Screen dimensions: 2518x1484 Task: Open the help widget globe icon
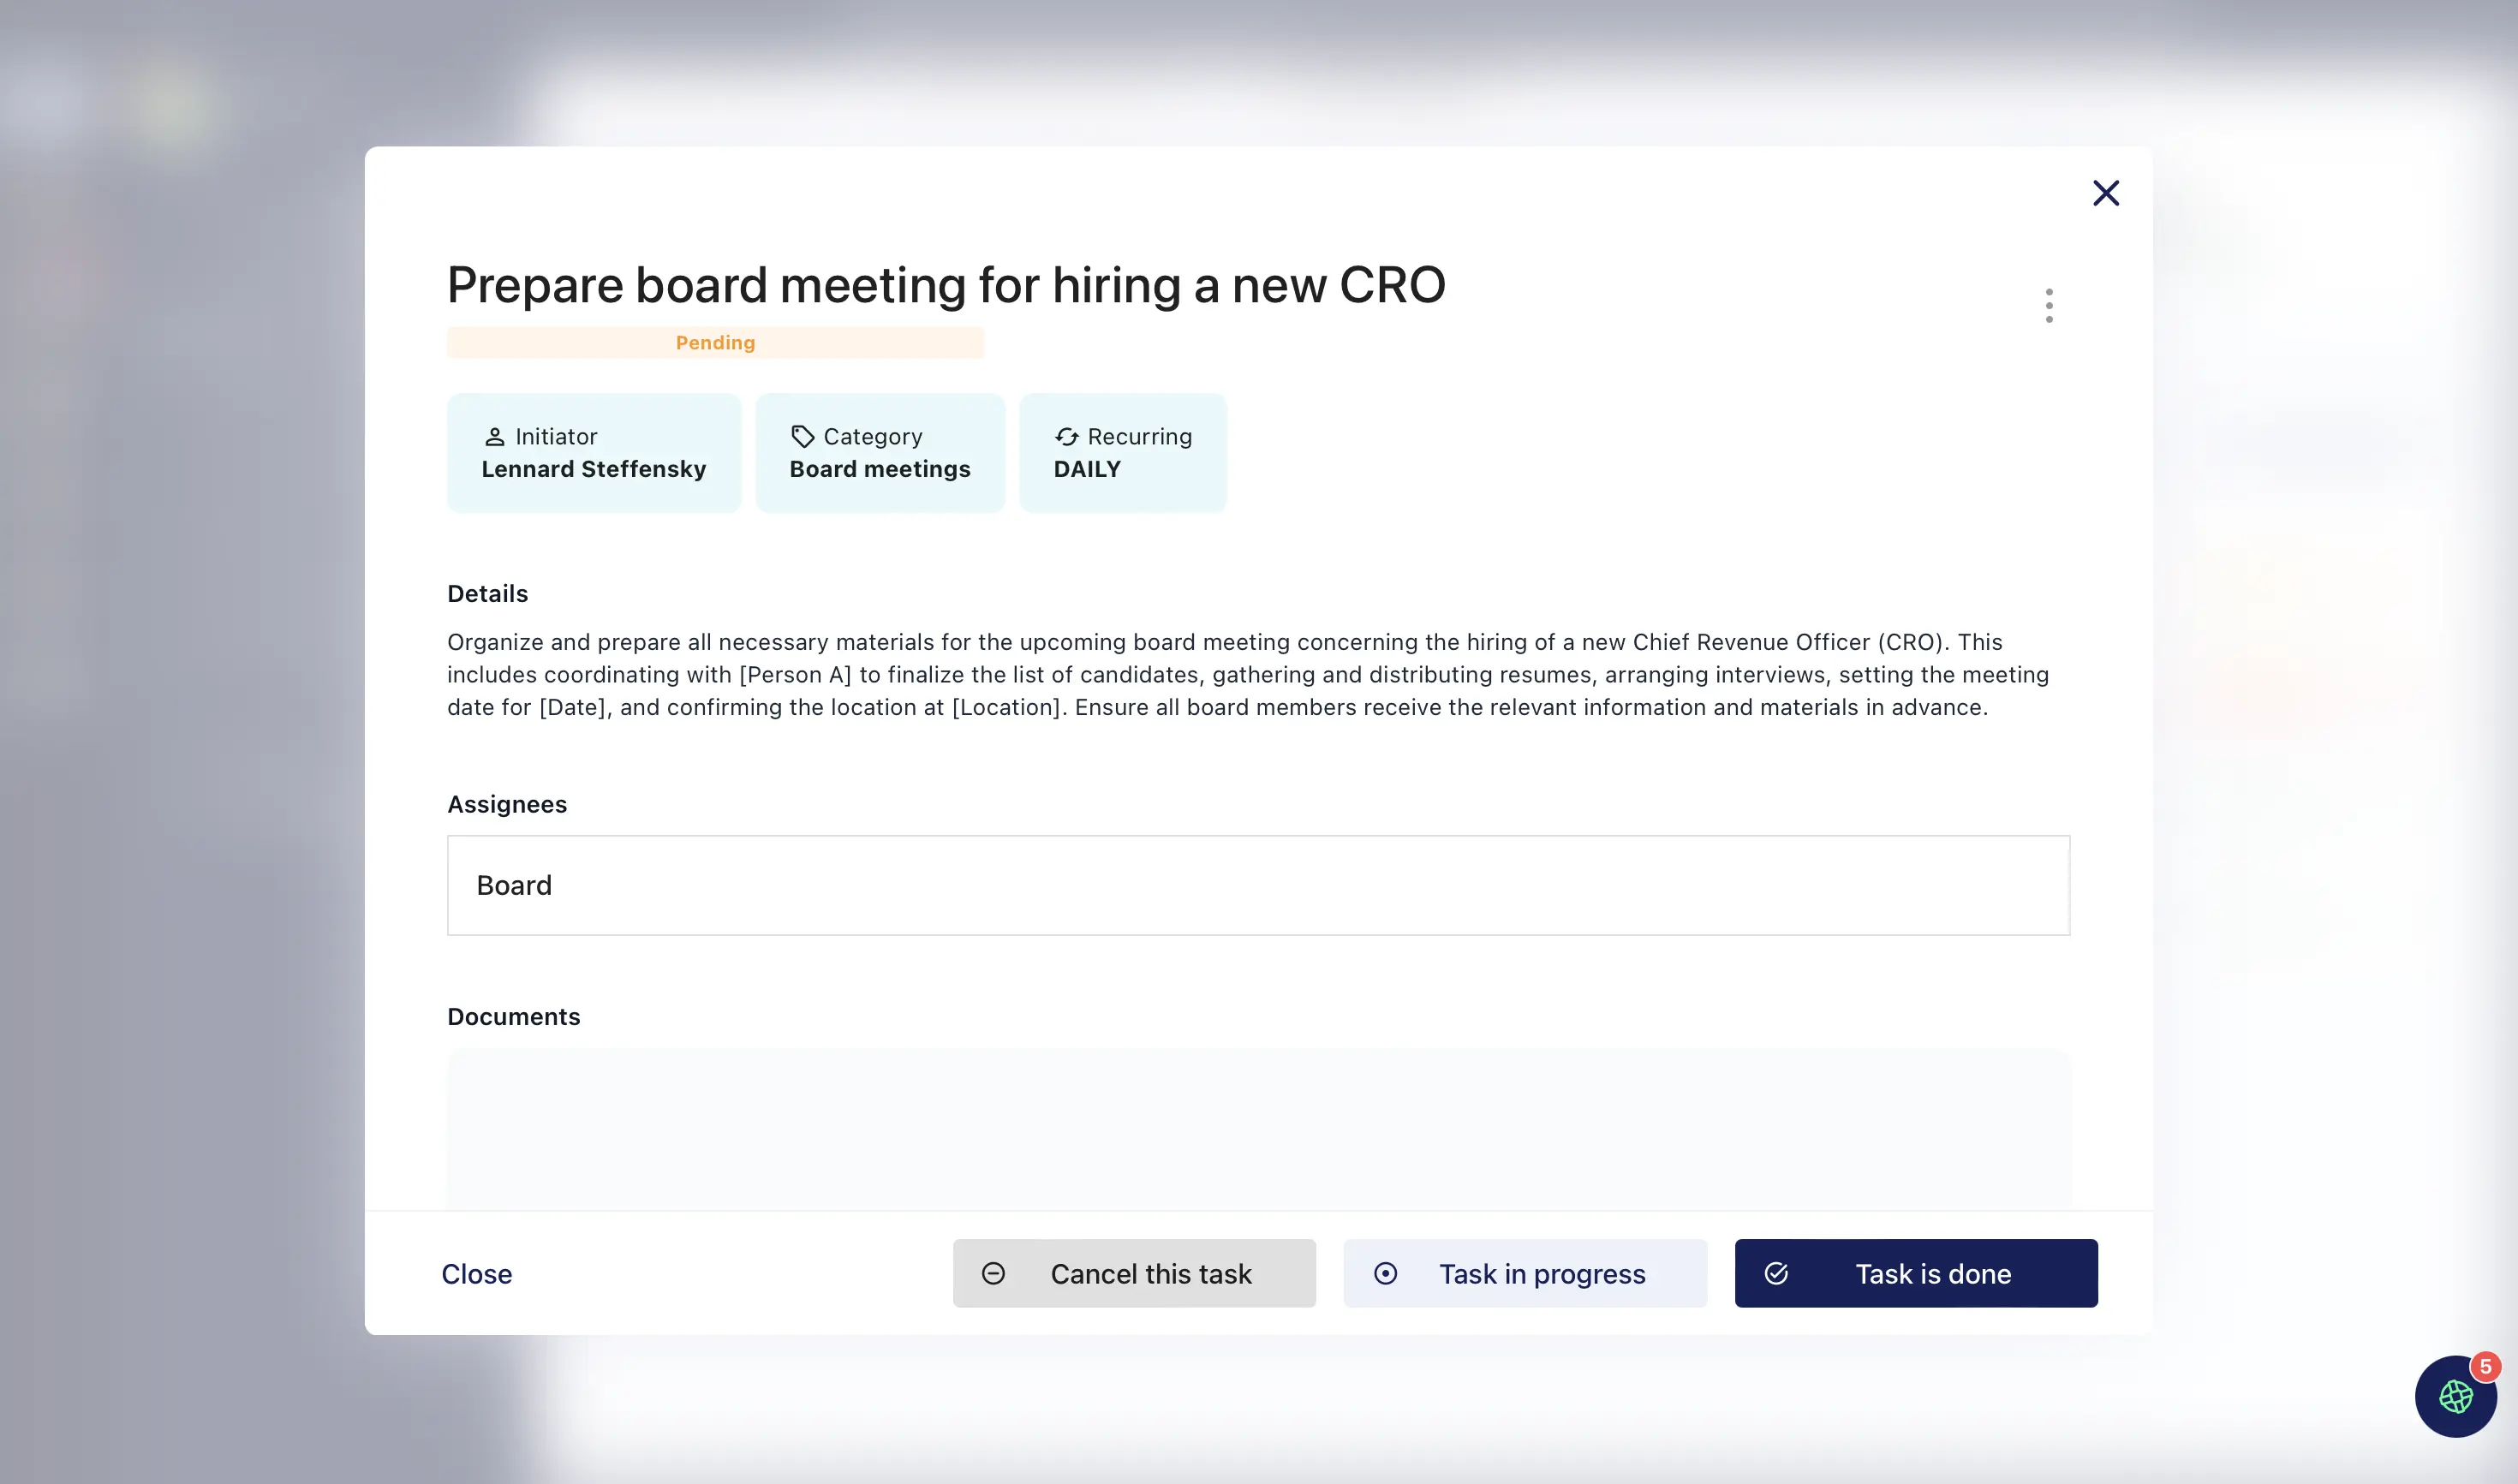(x=2453, y=1398)
